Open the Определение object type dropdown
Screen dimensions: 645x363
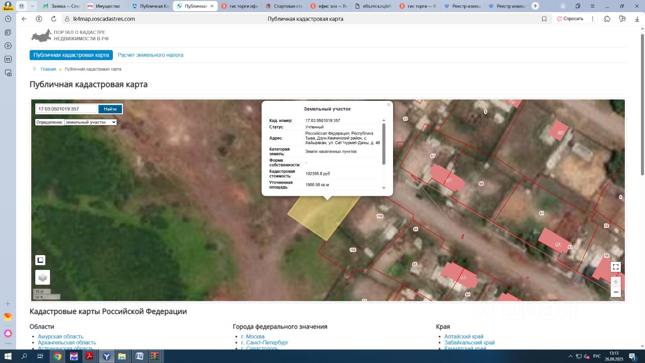tap(90, 122)
